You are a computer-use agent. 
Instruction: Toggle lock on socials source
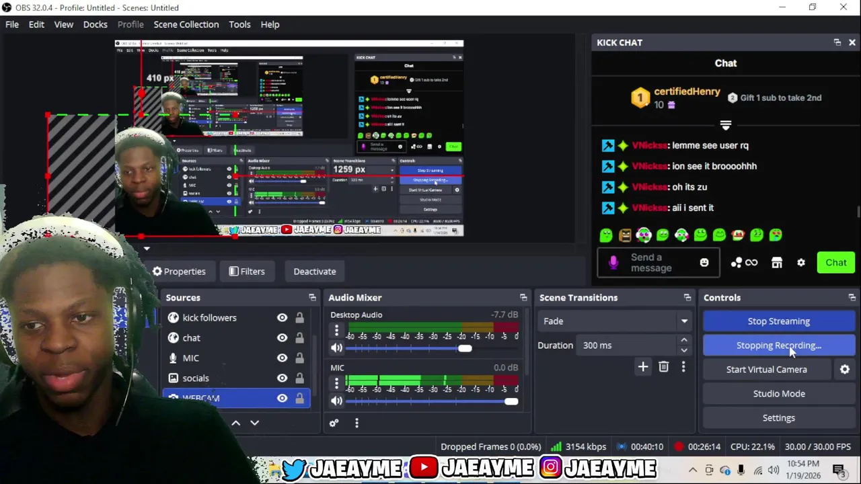tap(299, 378)
